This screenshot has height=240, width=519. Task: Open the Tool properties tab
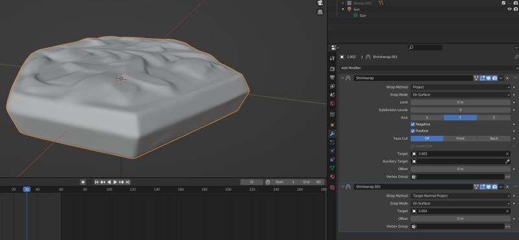click(x=332, y=58)
